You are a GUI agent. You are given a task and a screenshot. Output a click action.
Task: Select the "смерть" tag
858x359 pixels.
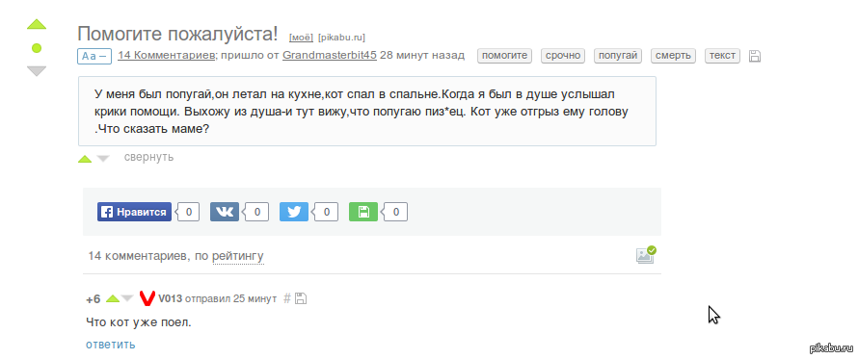[x=673, y=56]
